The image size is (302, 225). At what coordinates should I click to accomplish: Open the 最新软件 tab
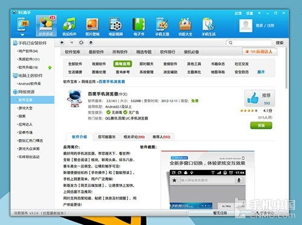click(x=96, y=52)
